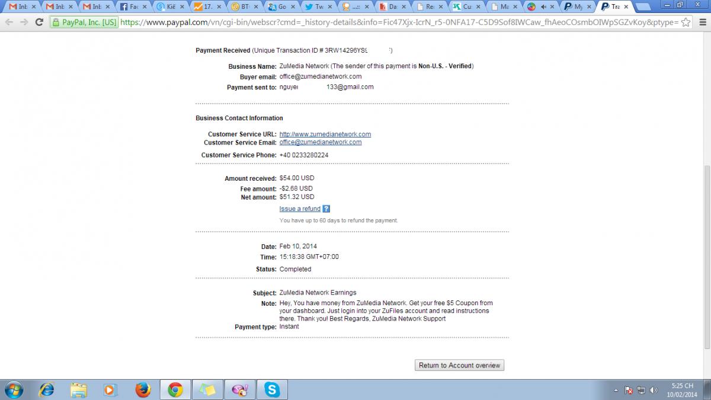Click the Customer Service Email office@zumedianetwork.com link
The image size is (711, 400).
321,142
